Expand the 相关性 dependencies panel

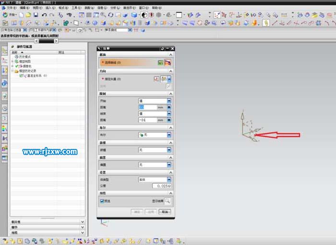[83, 222]
